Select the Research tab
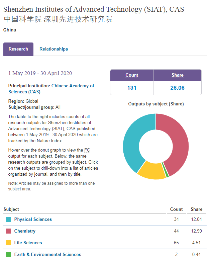Image resolution: width=214 pixels, height=261 pixels. [x=18, y=49]
